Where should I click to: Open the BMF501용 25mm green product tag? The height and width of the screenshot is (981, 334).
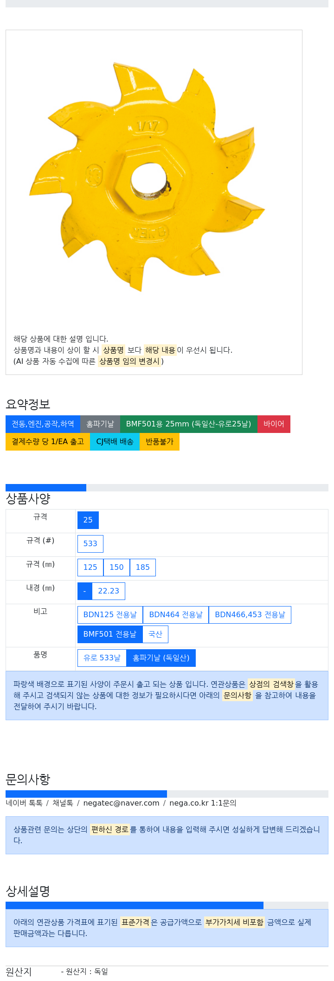tap(189, 424)
